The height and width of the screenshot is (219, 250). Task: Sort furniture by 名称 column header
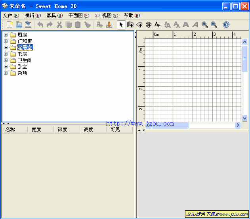pyautogui.click(x=15, y=130)
